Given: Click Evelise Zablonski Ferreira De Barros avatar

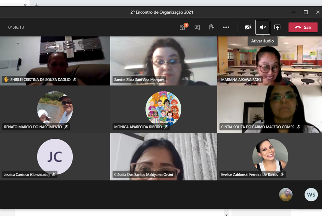Looking at the screenshot, I should 270,156.
